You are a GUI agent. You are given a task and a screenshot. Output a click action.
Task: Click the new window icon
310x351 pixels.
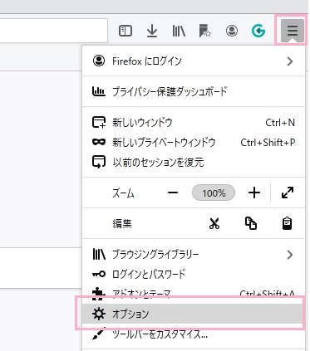[99, 122]
